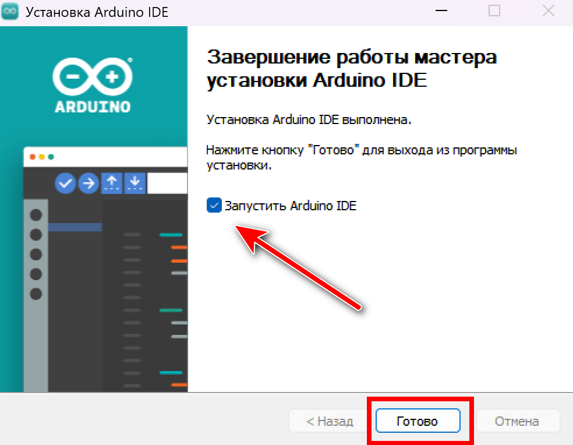Click the Upload arrow icon in the preview toolbar

coord(89,183)
